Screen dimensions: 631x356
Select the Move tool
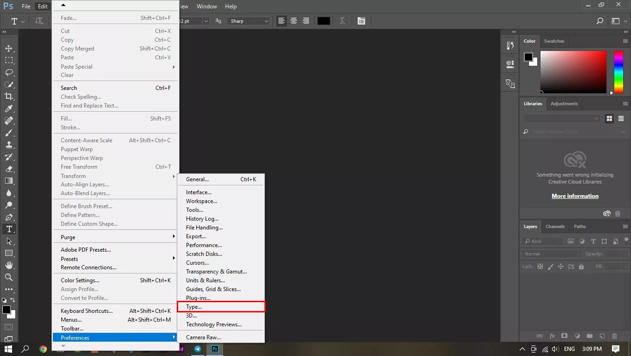point(9,48)
